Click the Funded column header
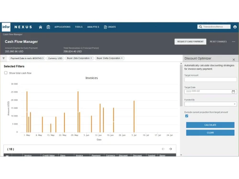The height and width of the screenshot is (179, 239). (x=152, y=155)
